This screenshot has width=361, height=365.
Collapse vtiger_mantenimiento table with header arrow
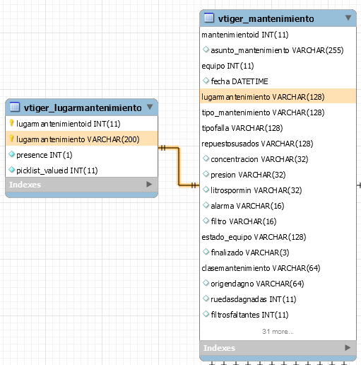(348, 18)
